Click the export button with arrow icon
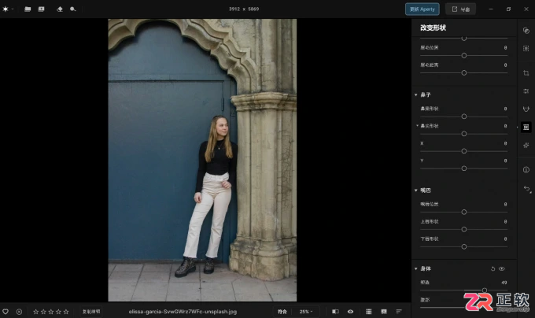535x318 pixels. pos(460,9)
